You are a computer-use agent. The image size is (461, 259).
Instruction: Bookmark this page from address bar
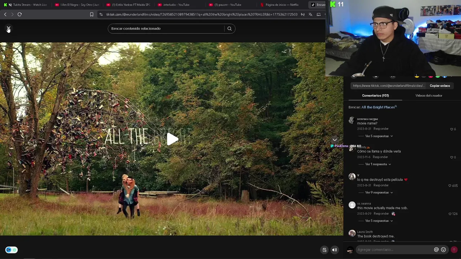pos(91,14)
